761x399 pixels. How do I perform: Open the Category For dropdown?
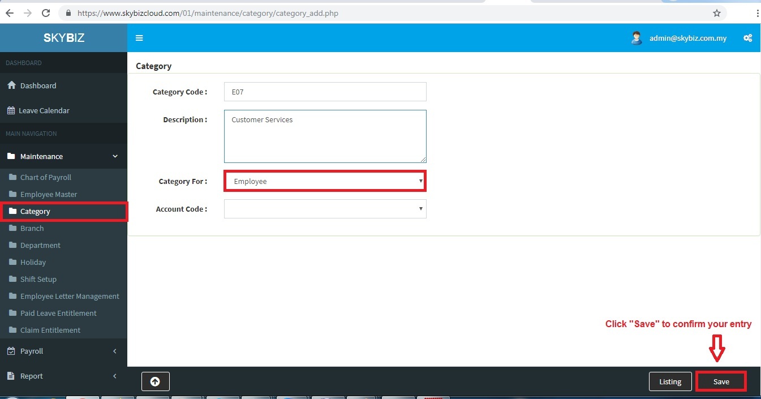tap(325, 181)
